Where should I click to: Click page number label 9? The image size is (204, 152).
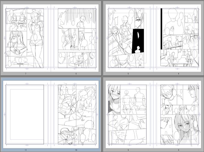(128, 150)
